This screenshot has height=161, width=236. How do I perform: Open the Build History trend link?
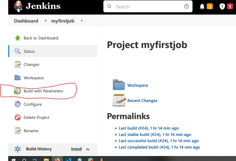tap(76, 149)
